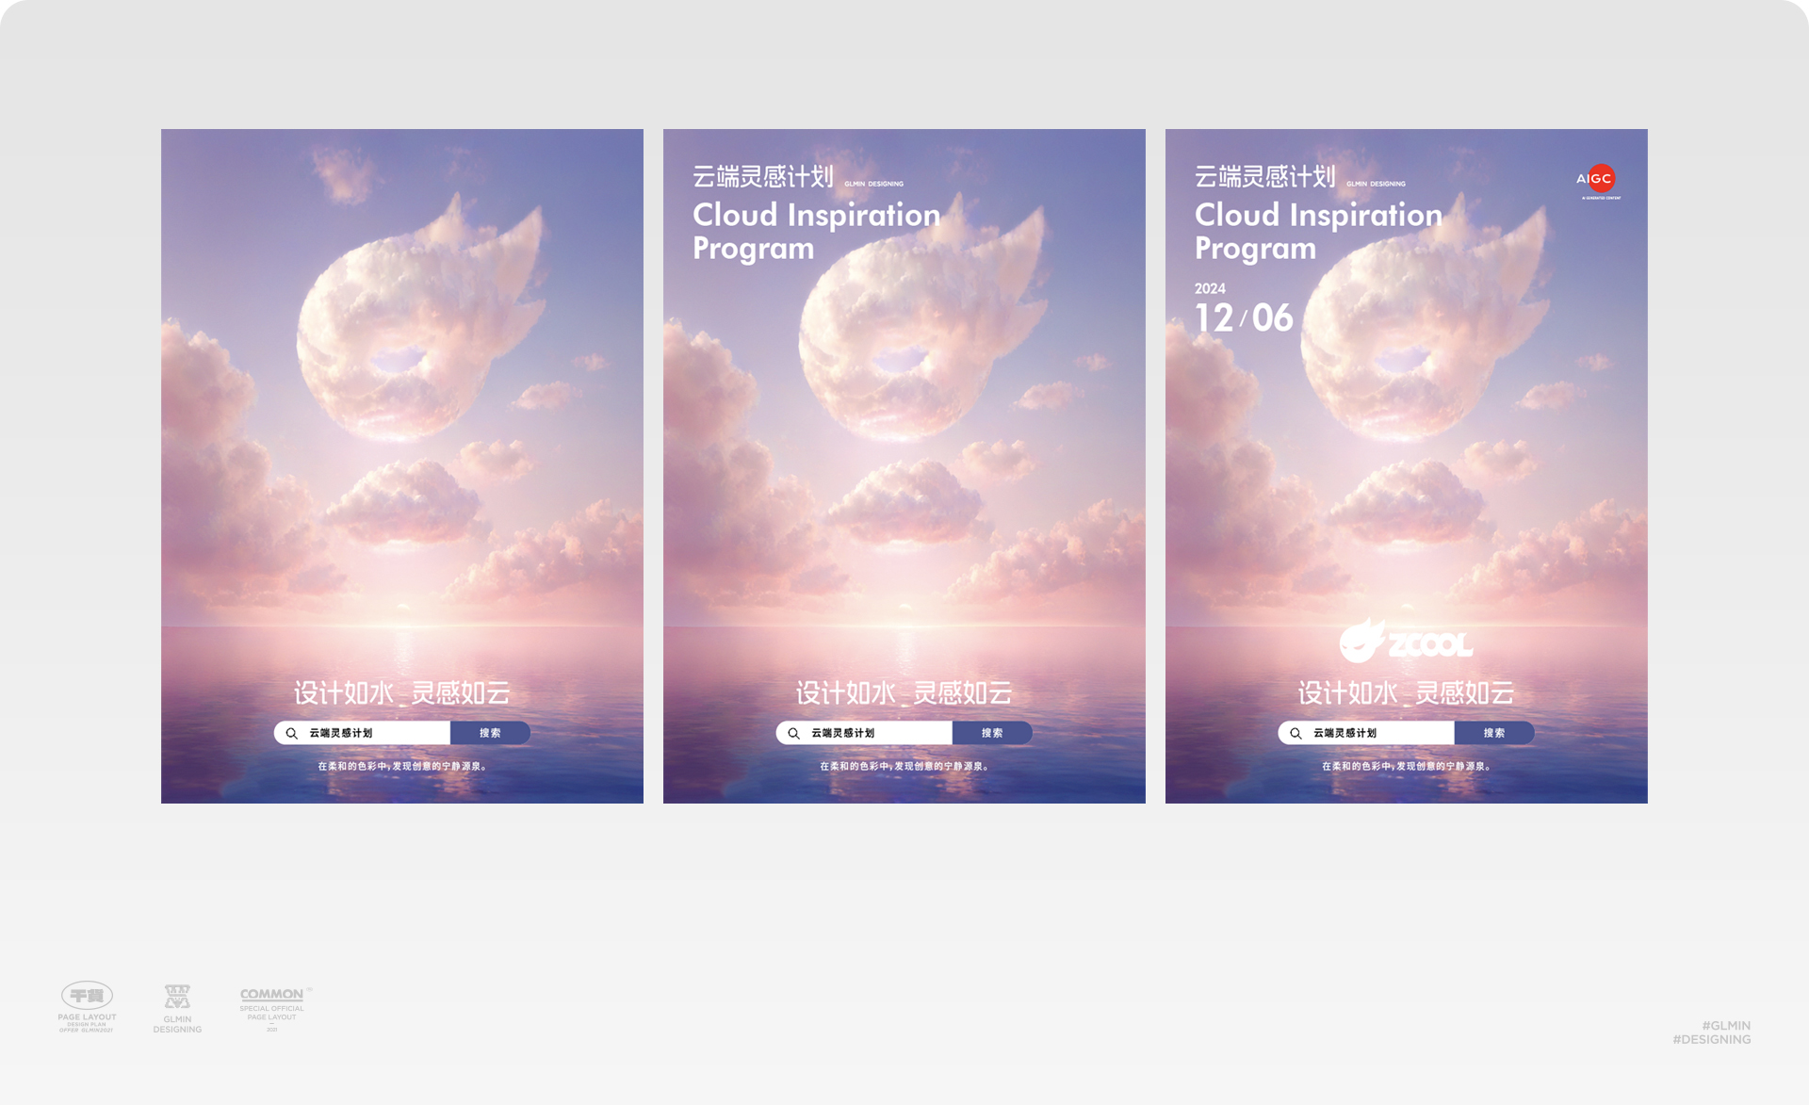The image size is (1809, 1105).
Task: Click 云端灵感计划 Chinese heading in right poster
Action: click(1265, 177)
